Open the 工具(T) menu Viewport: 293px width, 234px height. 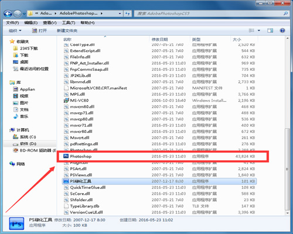69,23
